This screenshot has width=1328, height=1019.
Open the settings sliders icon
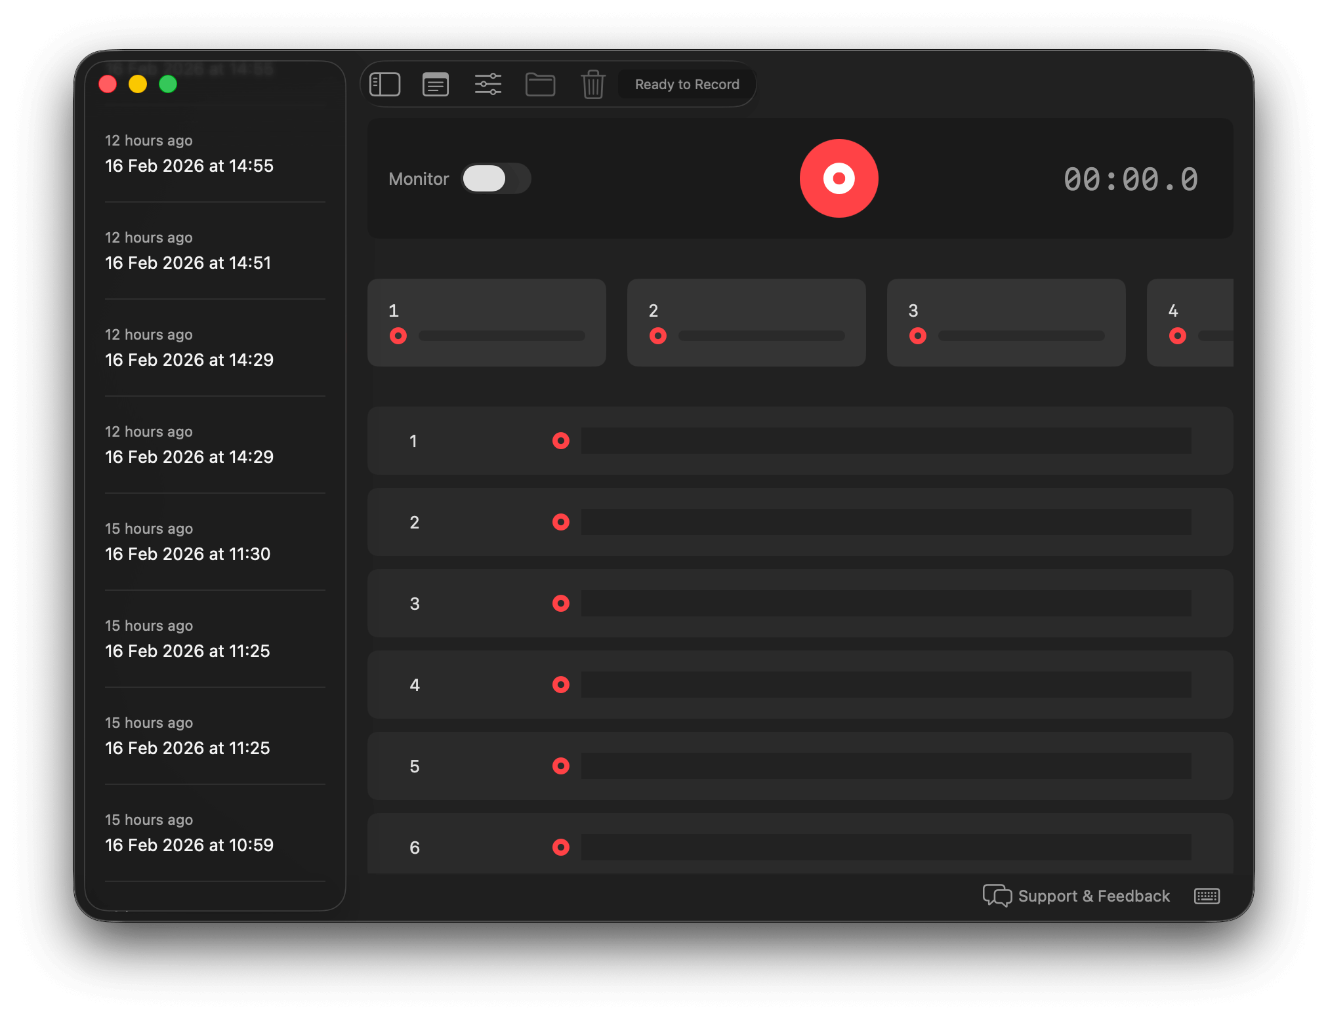point(488,85)
